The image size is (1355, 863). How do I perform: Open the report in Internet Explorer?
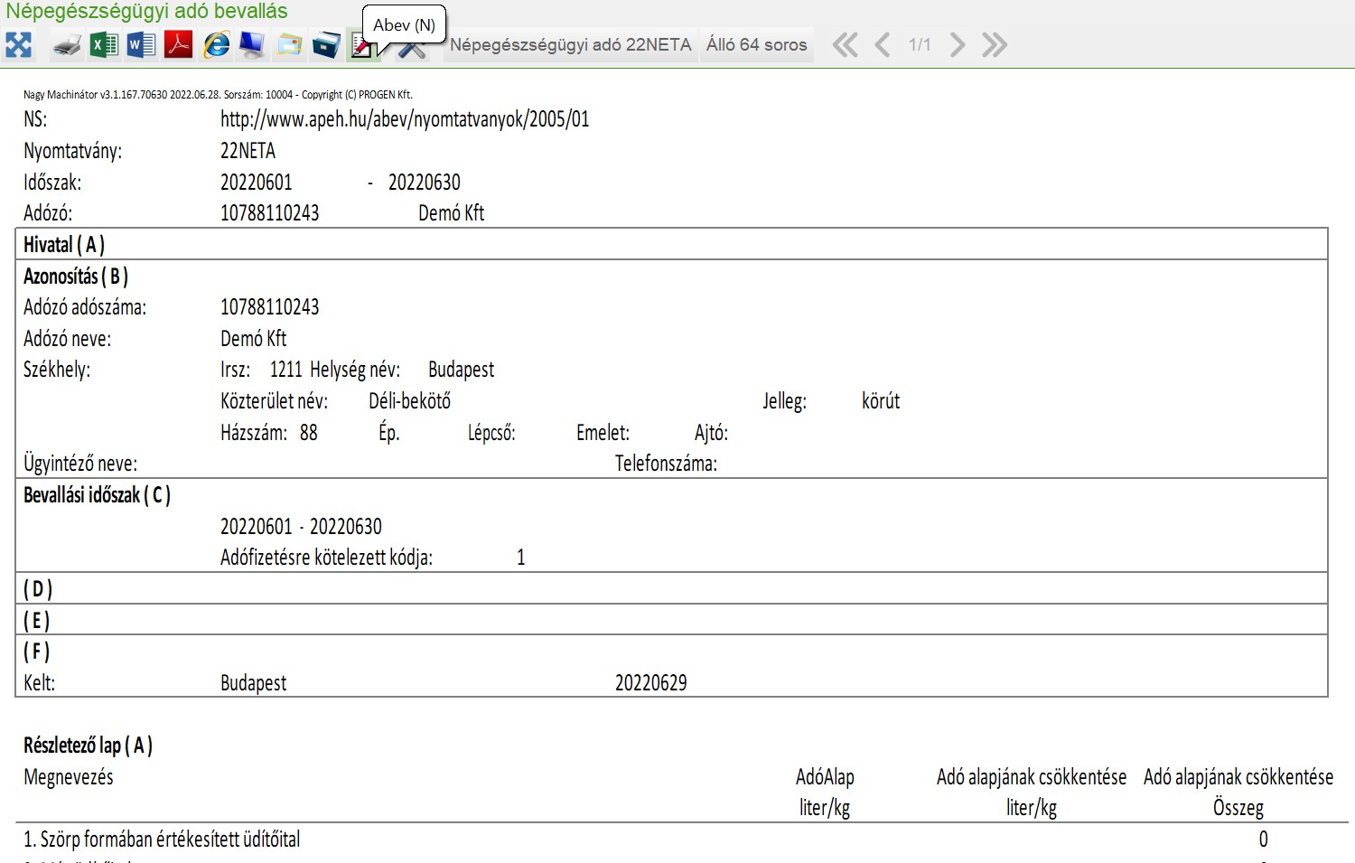tap(216, 44)
